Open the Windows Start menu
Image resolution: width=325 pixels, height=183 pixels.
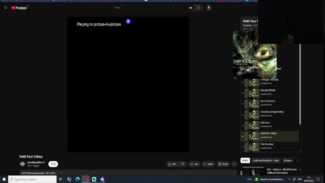(x=4, y=179)
